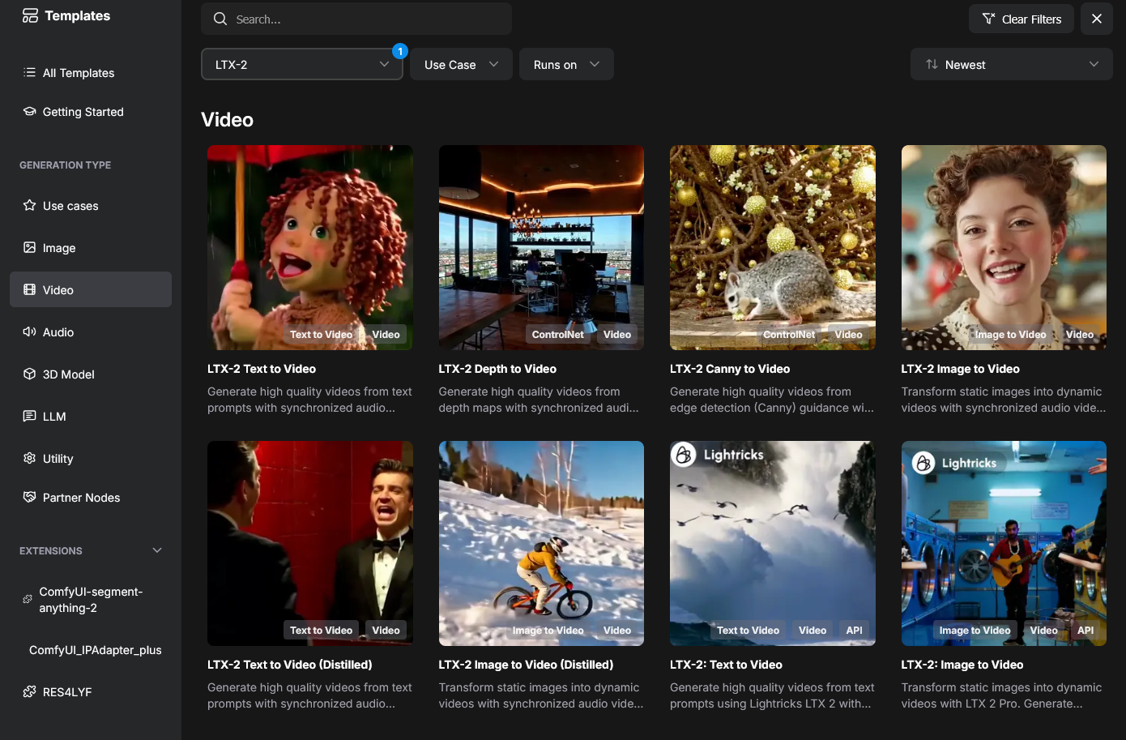Click the Templates header icon
The width and height of the screenshot is (1126, 740).
click(30, 15)
